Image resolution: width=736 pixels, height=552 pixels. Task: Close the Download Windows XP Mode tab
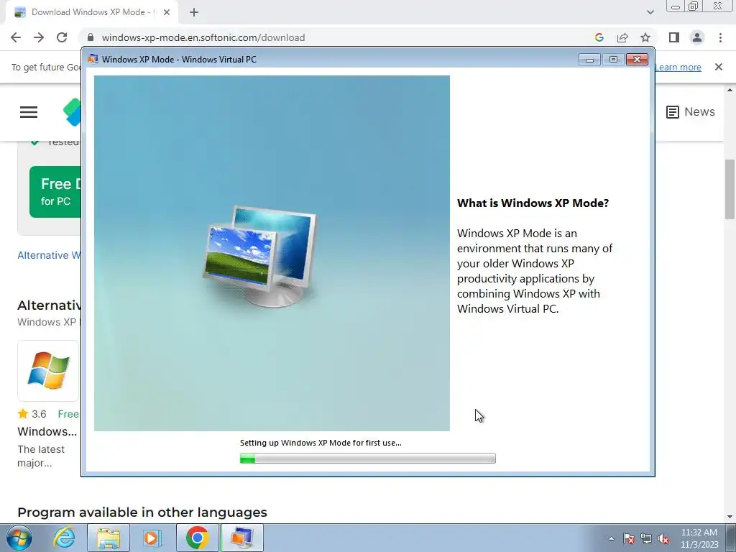coord(167,12)
